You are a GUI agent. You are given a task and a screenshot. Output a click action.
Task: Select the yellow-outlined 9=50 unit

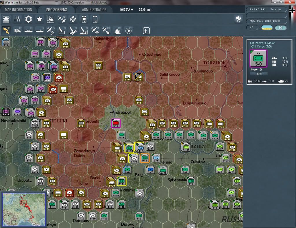(x=134, y=158)
